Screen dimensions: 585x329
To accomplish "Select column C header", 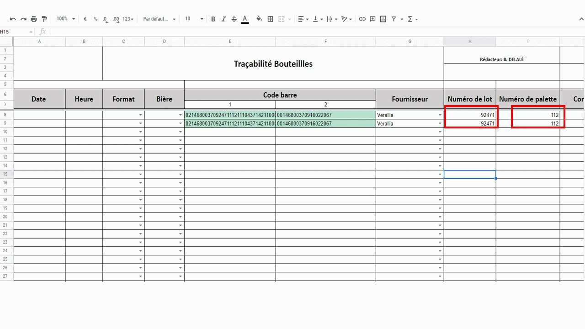I will tap(123, 42).
